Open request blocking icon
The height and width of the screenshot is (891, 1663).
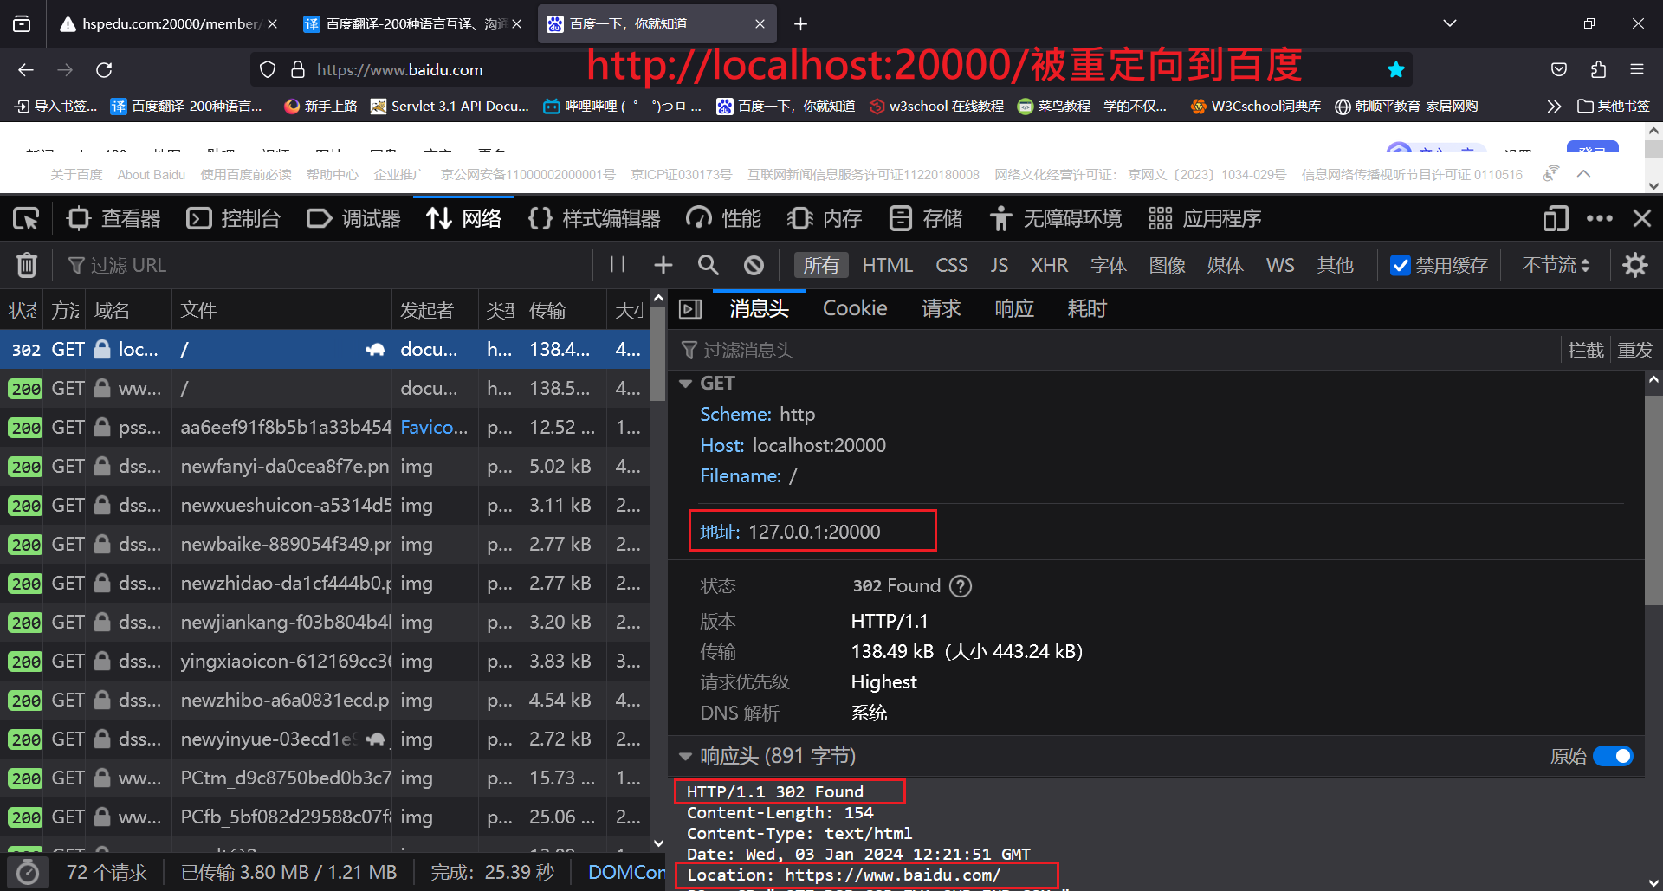(x=754, y=265)
